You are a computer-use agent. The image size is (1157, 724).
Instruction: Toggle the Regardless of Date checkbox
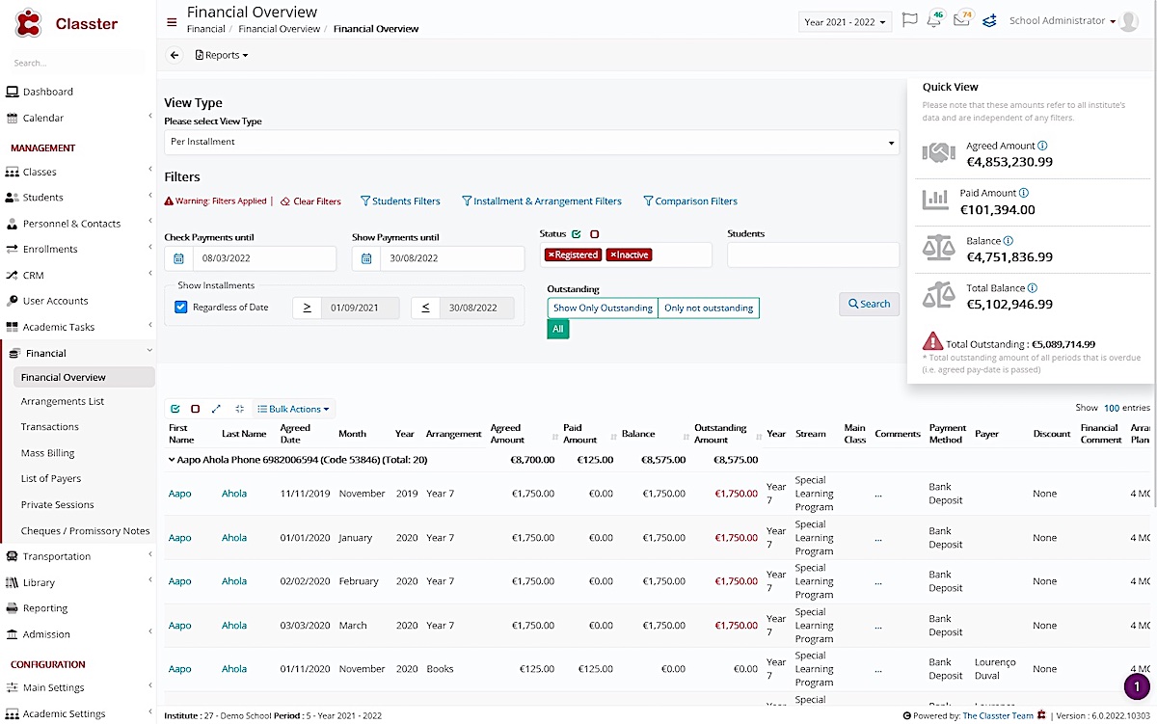(180, 308)
